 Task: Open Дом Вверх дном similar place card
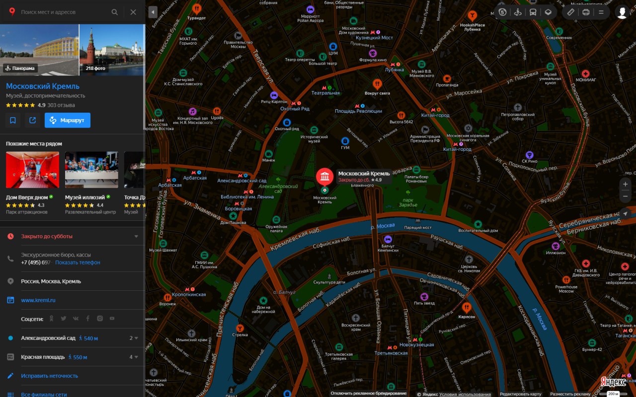click(32, 183)
